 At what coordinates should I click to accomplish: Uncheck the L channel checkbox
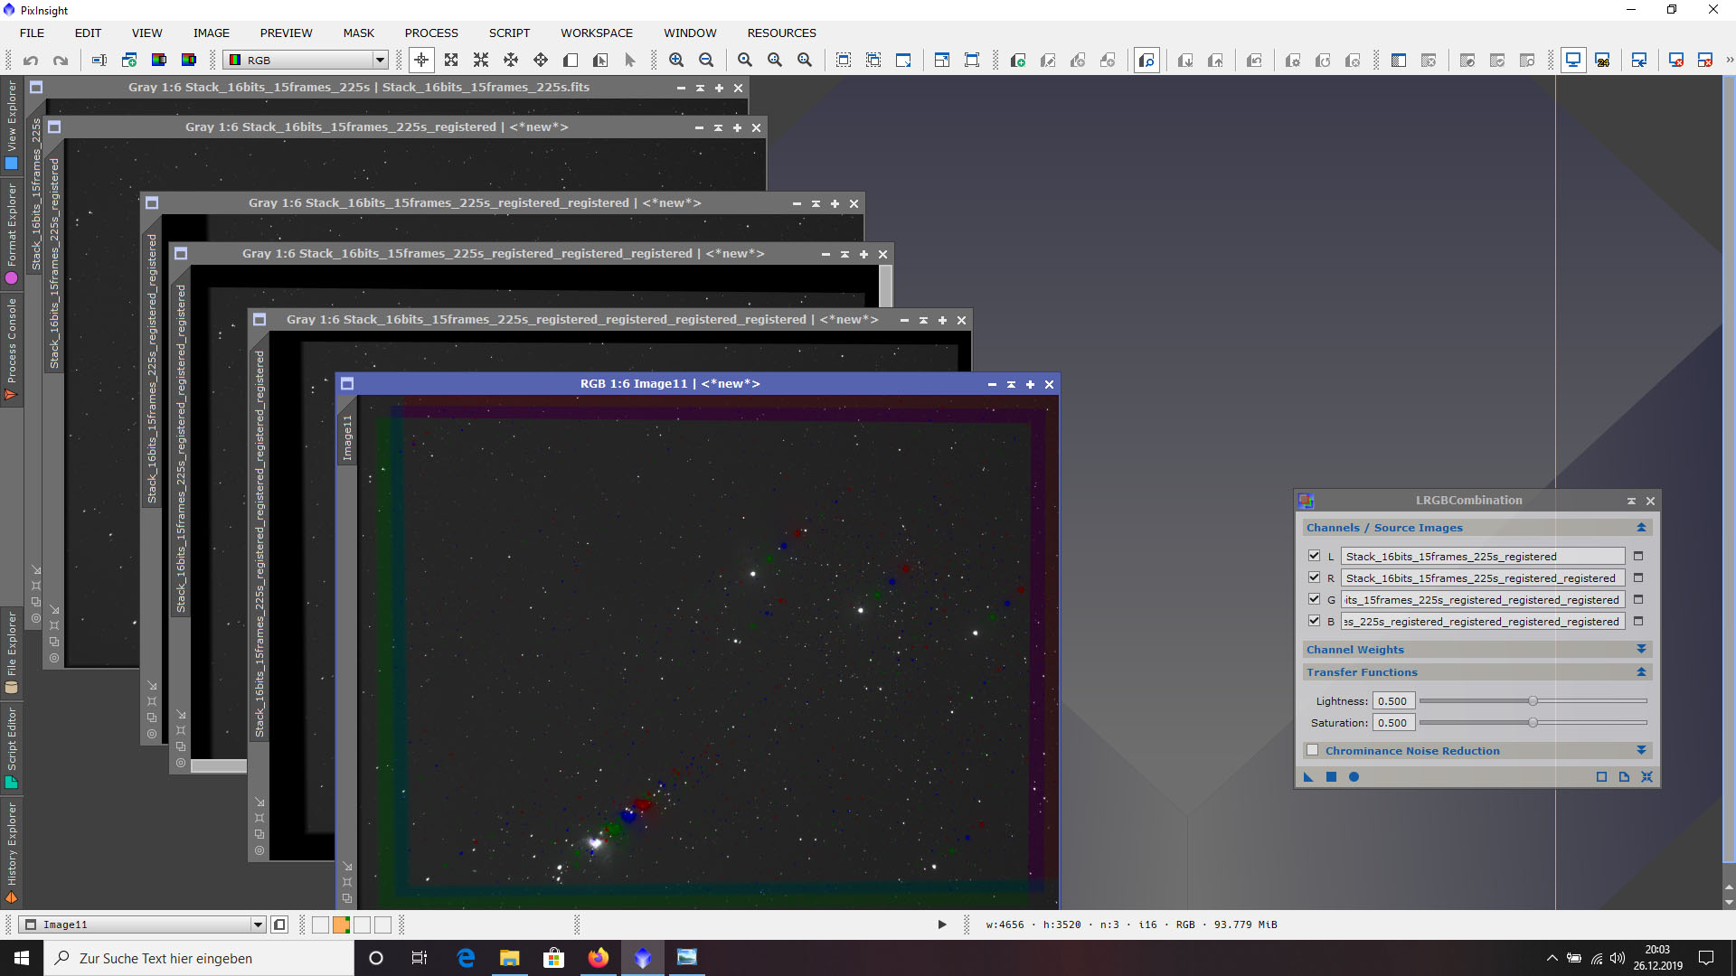pos(1314,556)
